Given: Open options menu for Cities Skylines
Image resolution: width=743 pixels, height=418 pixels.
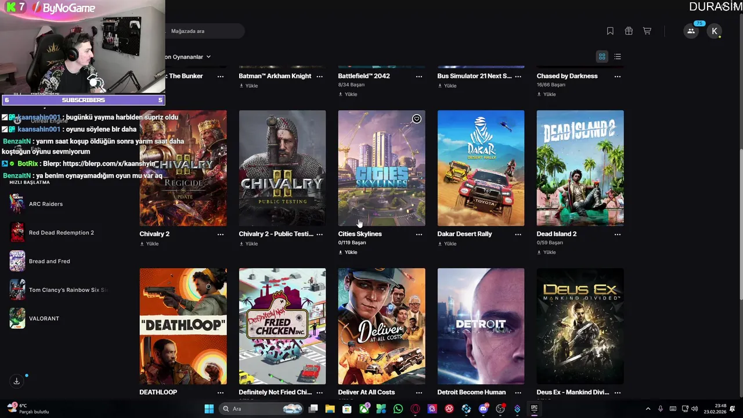Looking at the screenshot, I should point(419,234).
